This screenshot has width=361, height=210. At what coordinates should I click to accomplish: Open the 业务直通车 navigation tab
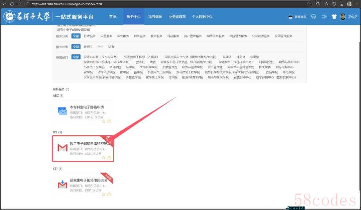[177, 17]
